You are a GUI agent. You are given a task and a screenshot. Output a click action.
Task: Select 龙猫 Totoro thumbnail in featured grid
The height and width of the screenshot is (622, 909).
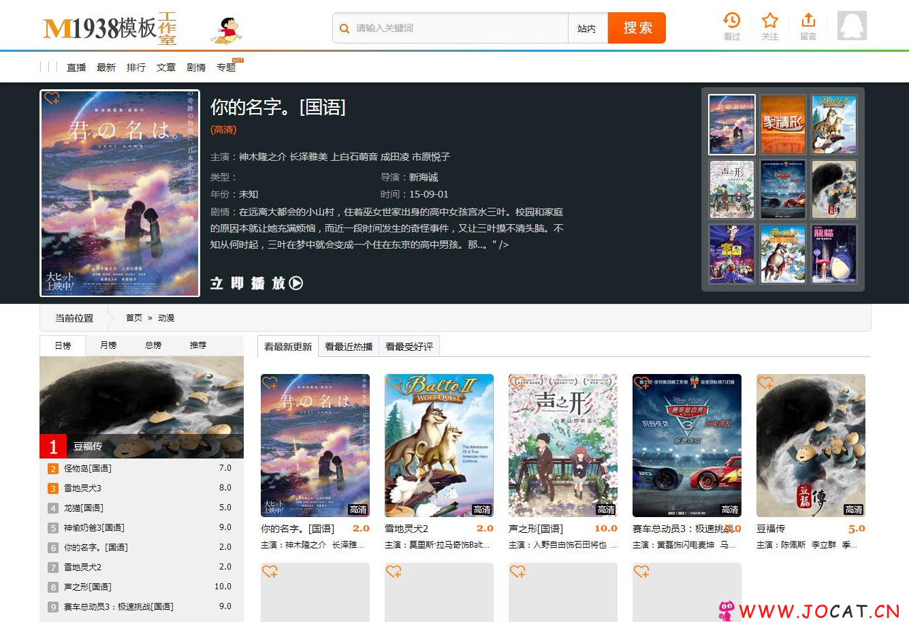[x=834, y=254]
